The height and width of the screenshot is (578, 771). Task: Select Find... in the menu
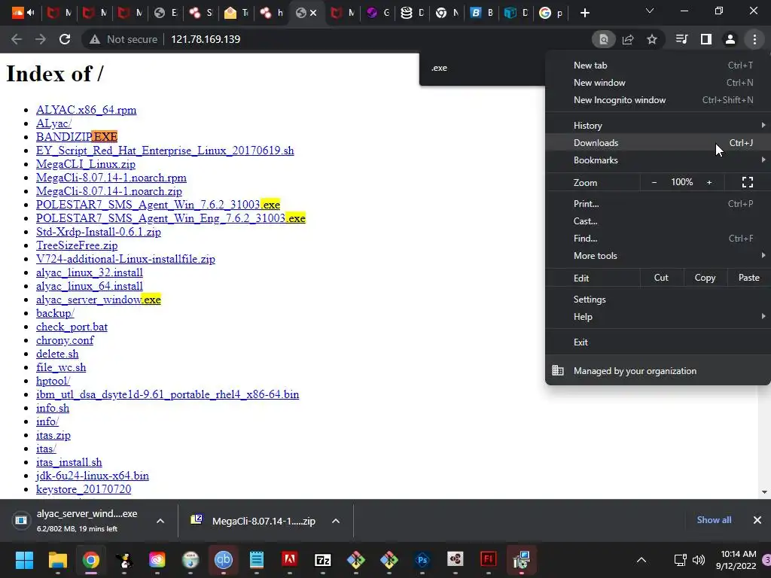658,239
